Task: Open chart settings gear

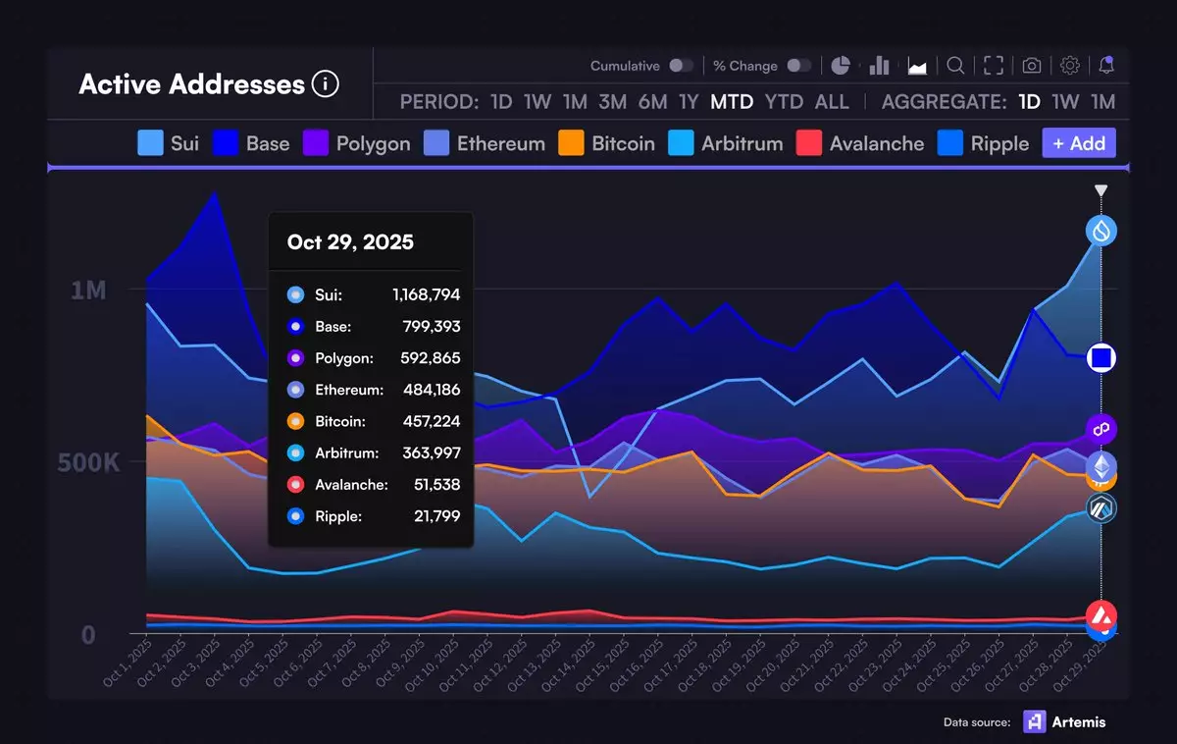Action: pyautogui.click(x=1070, y=66)
